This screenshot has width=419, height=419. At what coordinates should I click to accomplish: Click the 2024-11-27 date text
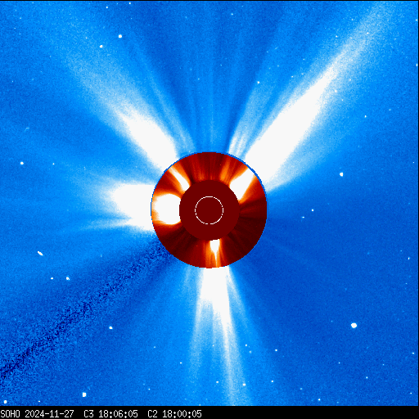coord(49,414)
